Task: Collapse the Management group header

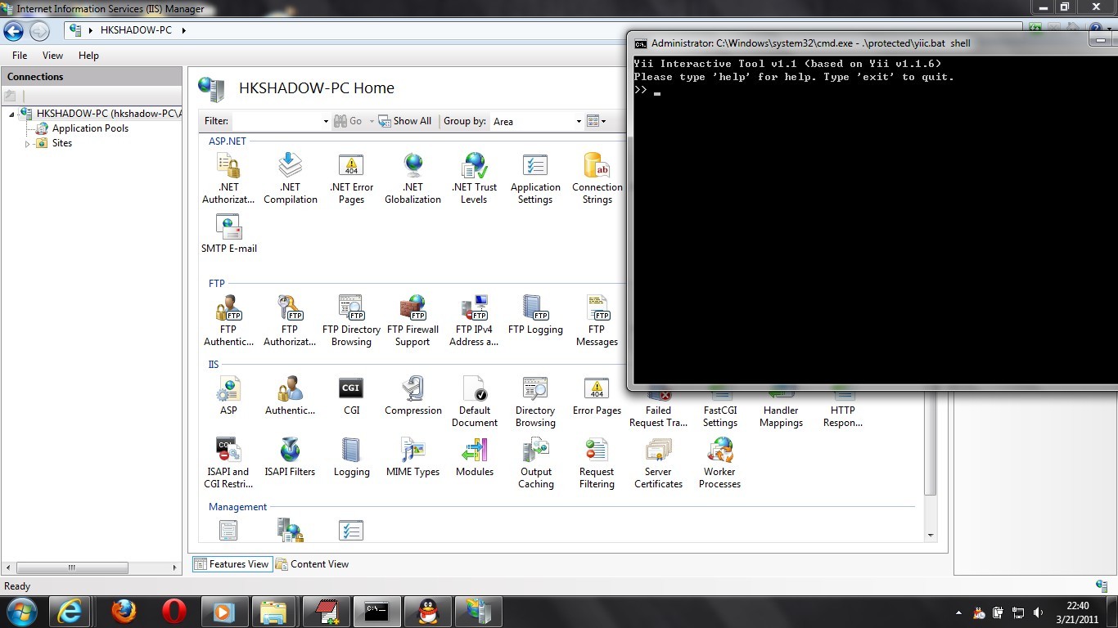Action: 237,507
